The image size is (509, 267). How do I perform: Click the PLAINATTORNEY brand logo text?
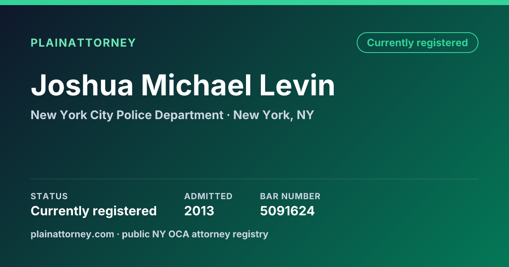coord(83,43)
